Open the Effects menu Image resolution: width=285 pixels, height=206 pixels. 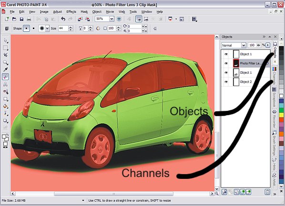(71, 11)
